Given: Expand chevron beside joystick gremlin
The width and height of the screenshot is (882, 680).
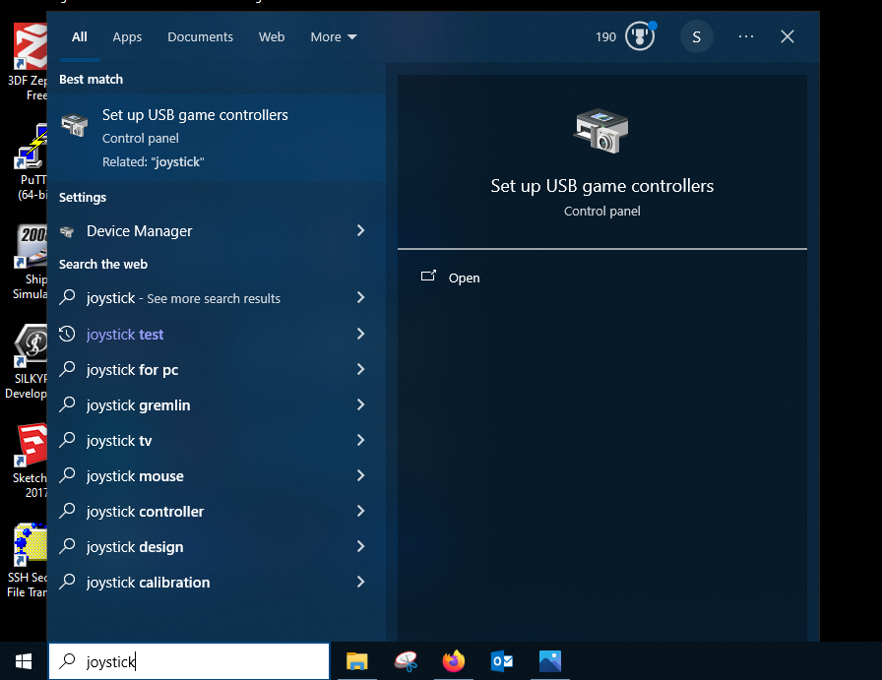Looking at the screenshot, I should [360, 405].
